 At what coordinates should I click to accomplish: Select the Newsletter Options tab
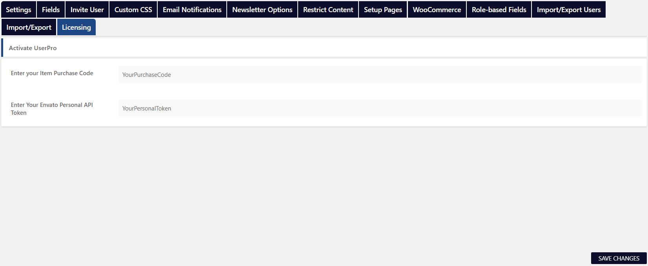point(262,9)
